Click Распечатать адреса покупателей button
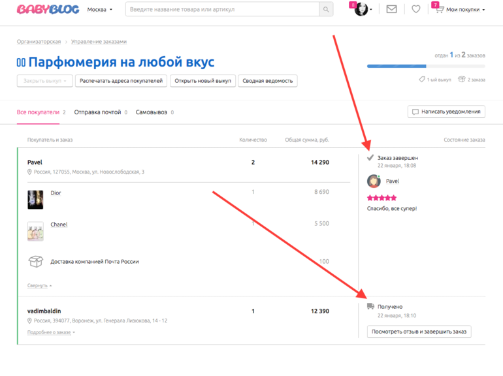The width and height of the screenshot is (503, 376). click(x=121, y=81)
